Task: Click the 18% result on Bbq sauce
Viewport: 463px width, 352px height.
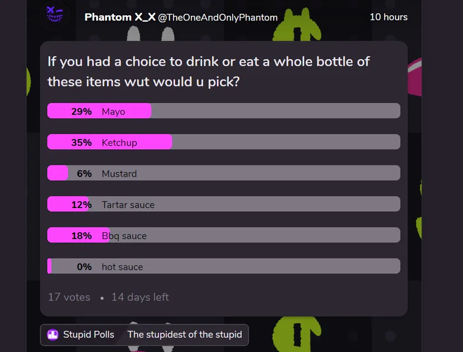Action: [81, 236]
